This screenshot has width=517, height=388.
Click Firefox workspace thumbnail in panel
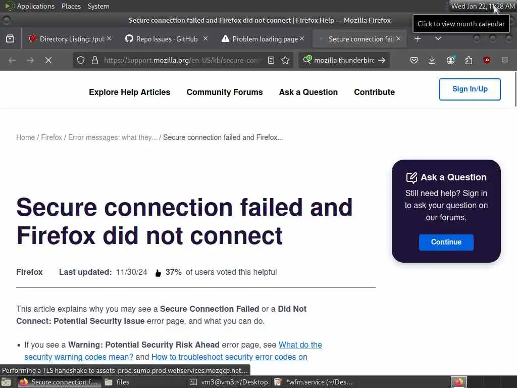tap(458, 382)
